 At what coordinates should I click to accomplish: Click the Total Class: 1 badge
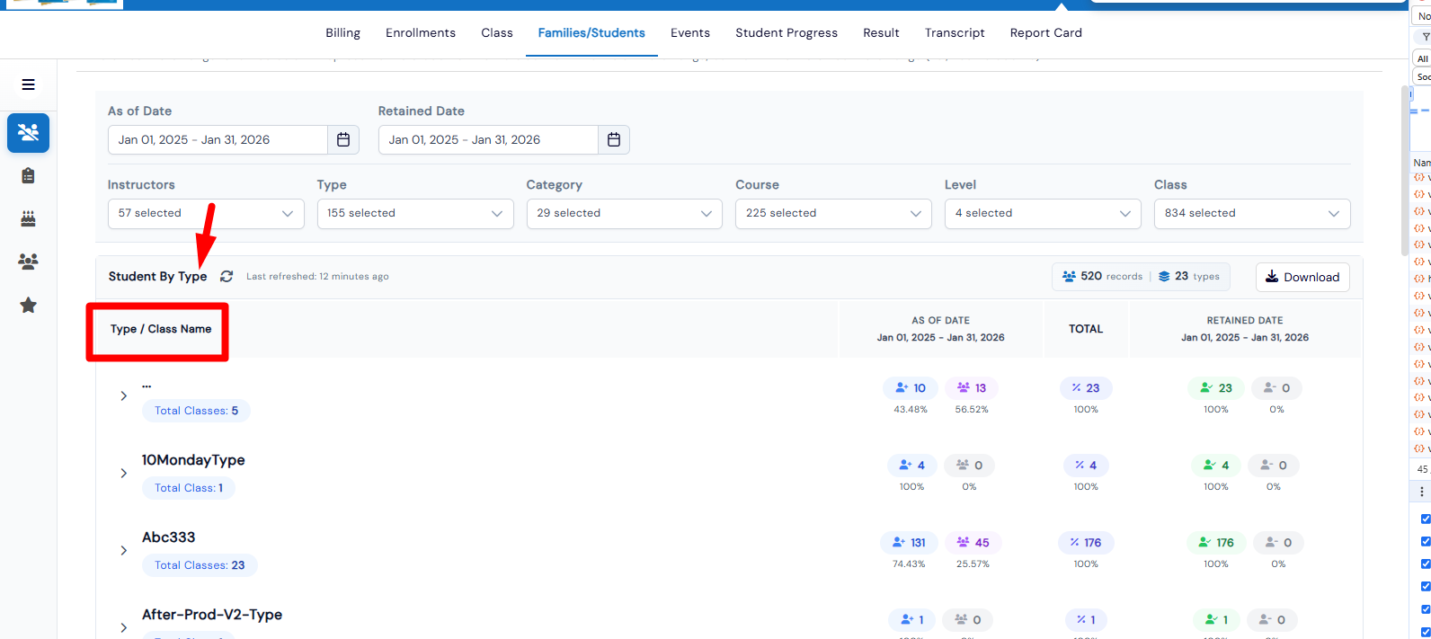point(189,488)
